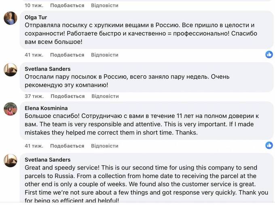Open Olga Tur's profile name link

click(x=36, y=17)
